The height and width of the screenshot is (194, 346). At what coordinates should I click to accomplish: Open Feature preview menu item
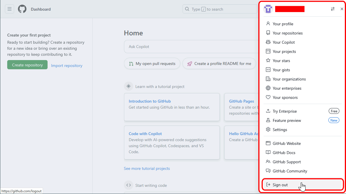pos(302,120)
